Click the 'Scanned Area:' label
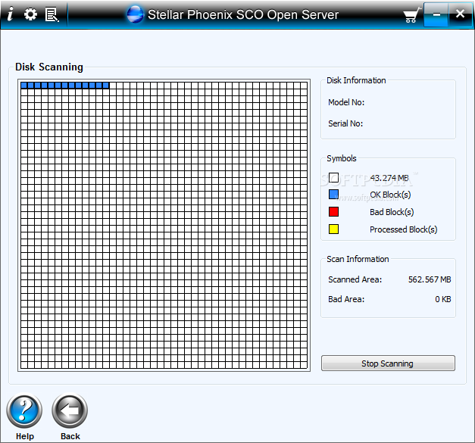The image size is (475, 443). [x=355, y=279]
